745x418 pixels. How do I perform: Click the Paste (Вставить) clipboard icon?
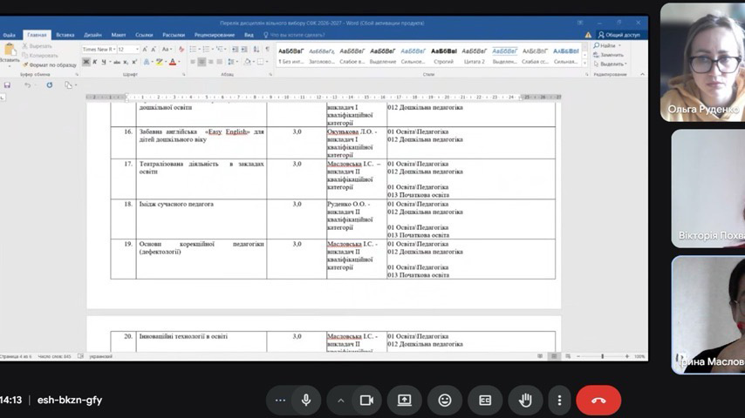(10, 52)
